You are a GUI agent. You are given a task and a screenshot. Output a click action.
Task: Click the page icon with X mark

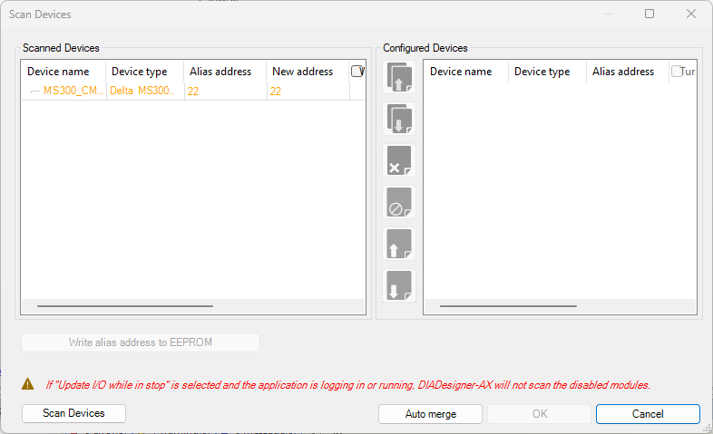point(399,160)
